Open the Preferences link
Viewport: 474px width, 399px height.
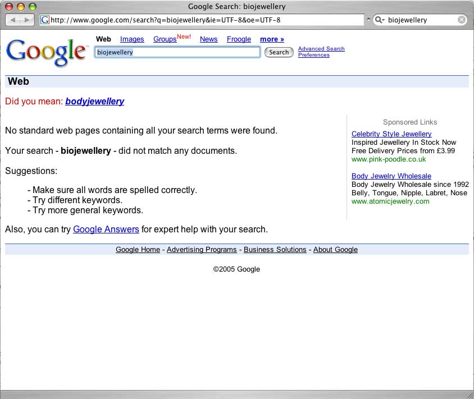click(x=314, y=54)
